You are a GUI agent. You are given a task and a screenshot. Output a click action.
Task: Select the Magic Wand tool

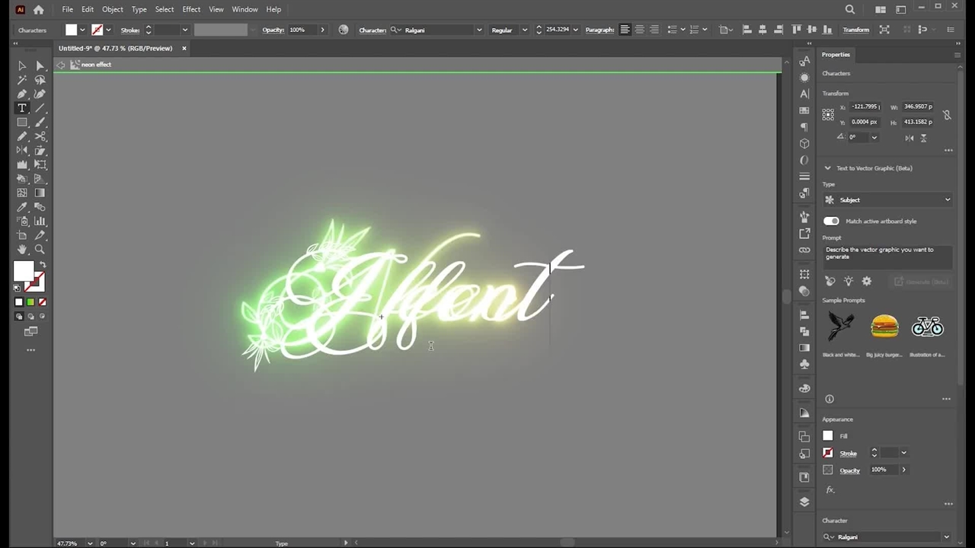[22, 80]
